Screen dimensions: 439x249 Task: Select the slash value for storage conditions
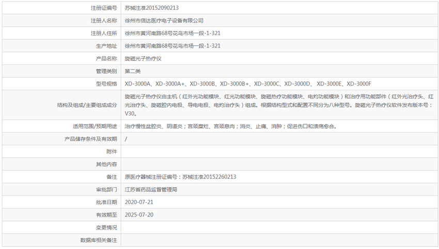(126, 139)
